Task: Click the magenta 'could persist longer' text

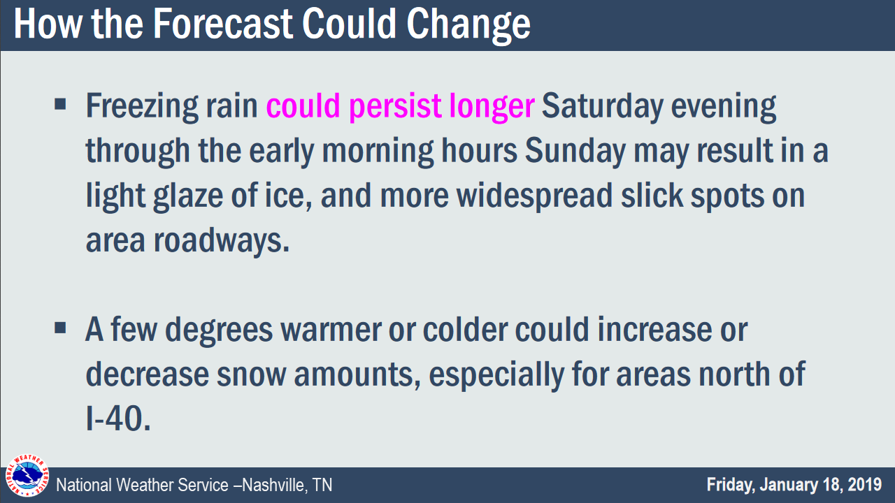Action: pyautogui.click(x=401, y=107)
